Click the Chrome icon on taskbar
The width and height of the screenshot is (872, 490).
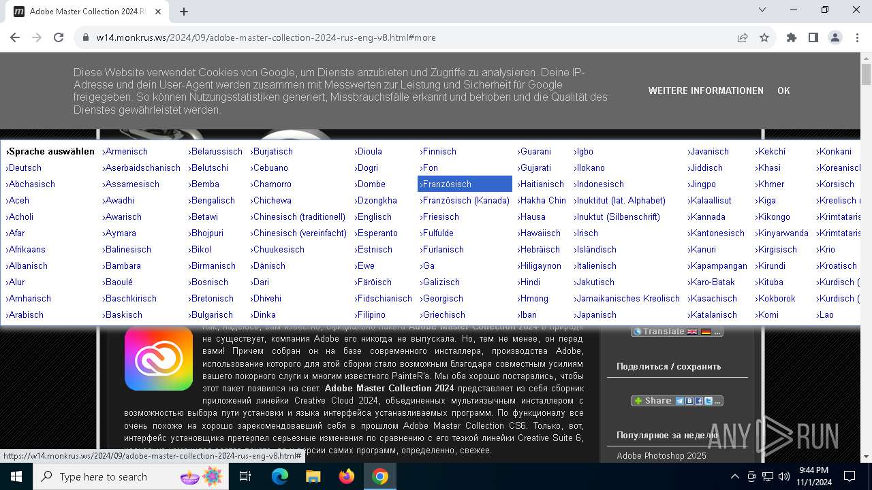click(380, 476)
